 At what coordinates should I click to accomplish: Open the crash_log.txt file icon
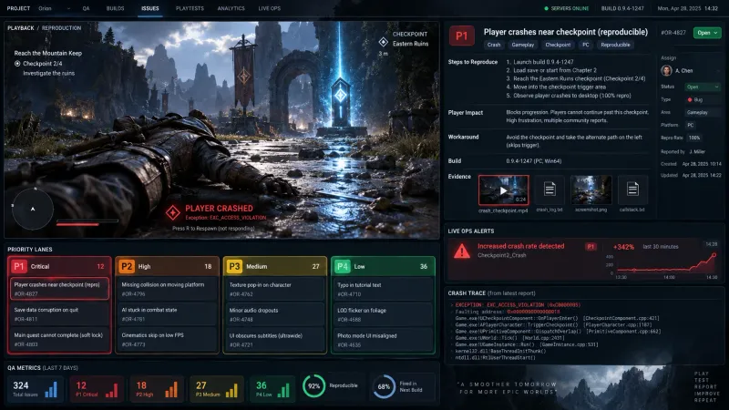point(549,190)
